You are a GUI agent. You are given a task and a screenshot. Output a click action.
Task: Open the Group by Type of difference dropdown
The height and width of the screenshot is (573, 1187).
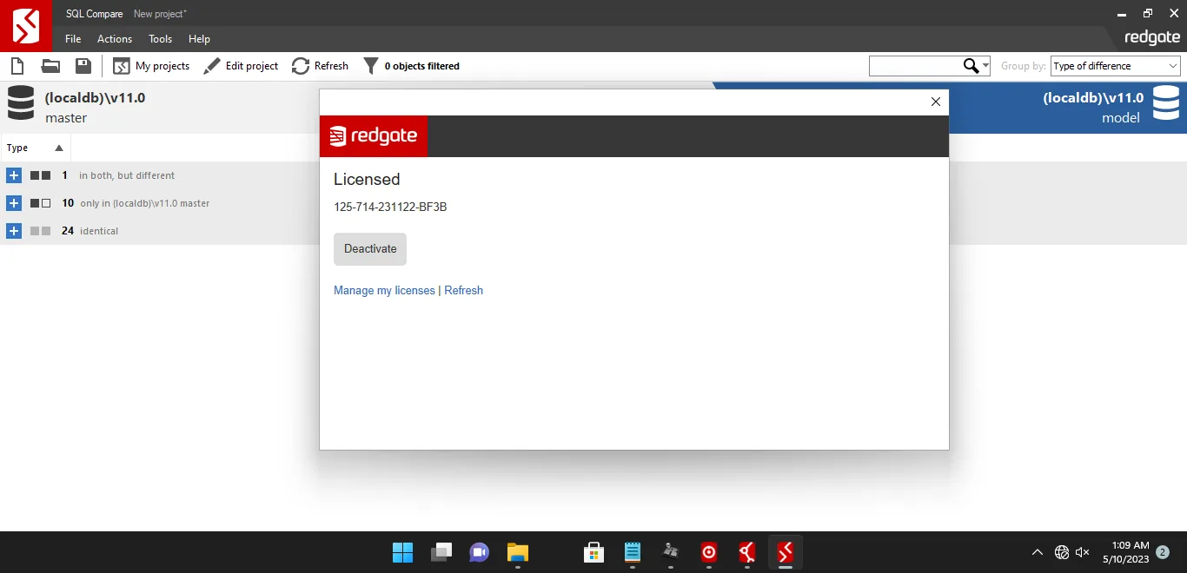[1116, 66]
